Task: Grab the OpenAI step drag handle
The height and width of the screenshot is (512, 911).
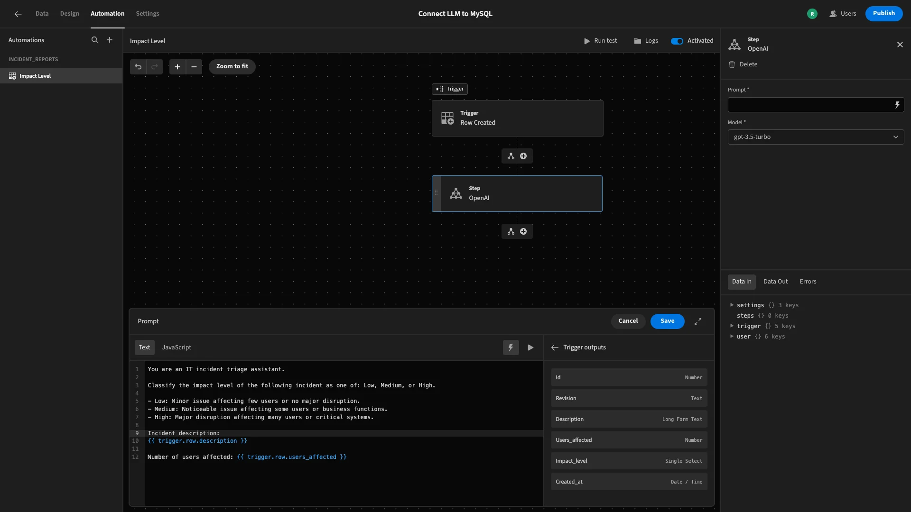Action: (x=437, y=192)
